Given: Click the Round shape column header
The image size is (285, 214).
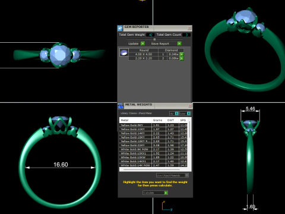Looking at the screenshot, I should pos(144,51).
